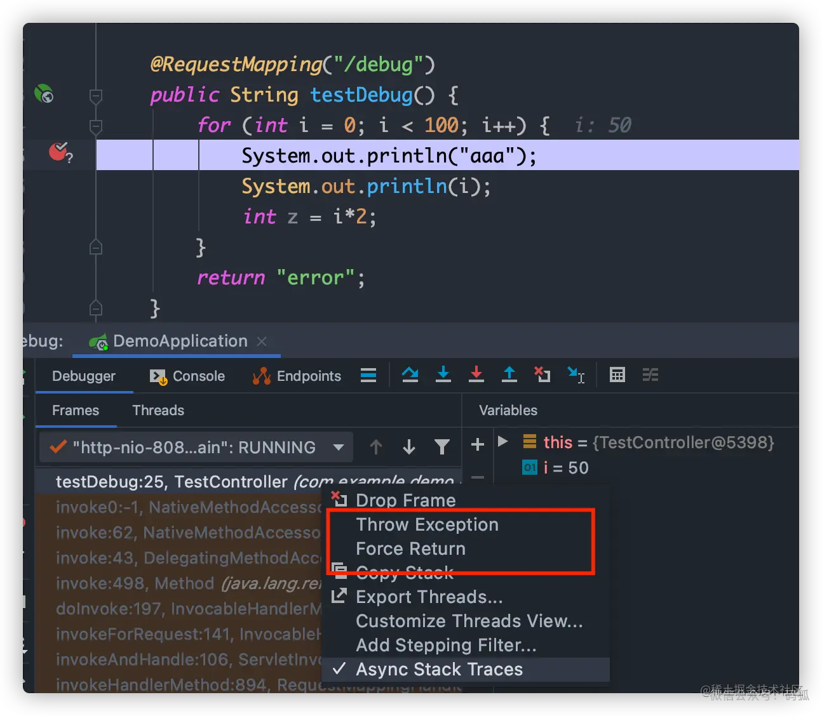Click the conditional breakpoint icon in gutter

point(60,153)
